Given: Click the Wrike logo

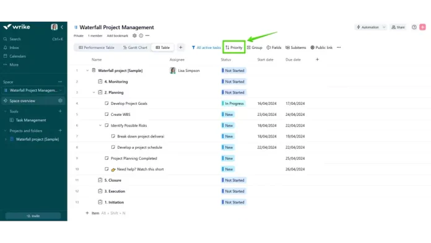Looking at the screenshot, I should 17,27.
